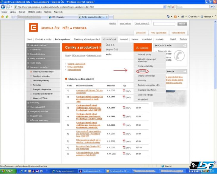Open address bar history dropdown
The image size is (217, 174).
coord(164,7)
